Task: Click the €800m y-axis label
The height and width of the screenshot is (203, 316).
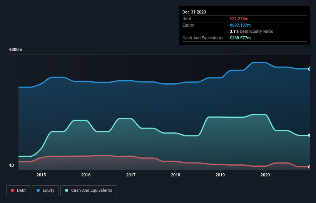Action: [x=16, y=50]
